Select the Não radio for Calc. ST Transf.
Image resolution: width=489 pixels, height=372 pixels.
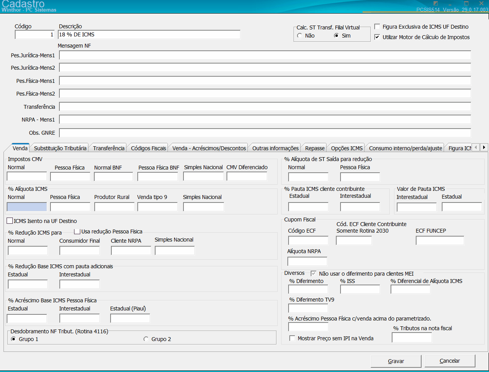[x=300, y=36]
